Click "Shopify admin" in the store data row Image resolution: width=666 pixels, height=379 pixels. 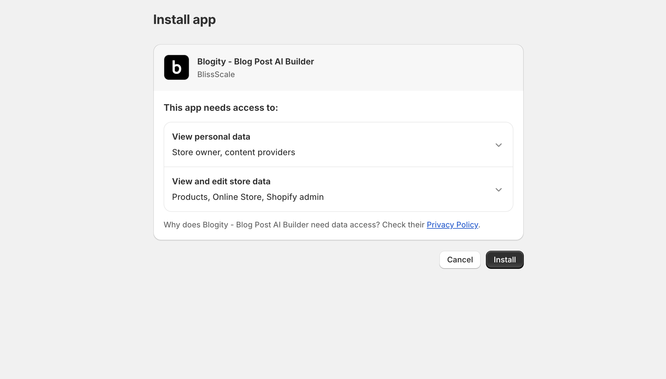coord(295,197)
